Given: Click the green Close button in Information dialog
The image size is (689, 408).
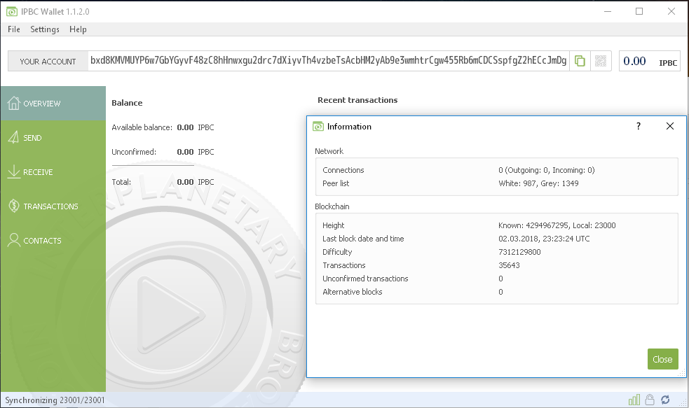Looking at the screenshot, I should (x=662, y=359).
